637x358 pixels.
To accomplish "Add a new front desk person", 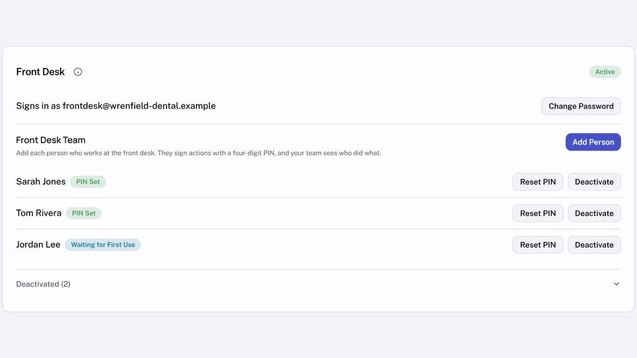I will (x=593, y=142).
